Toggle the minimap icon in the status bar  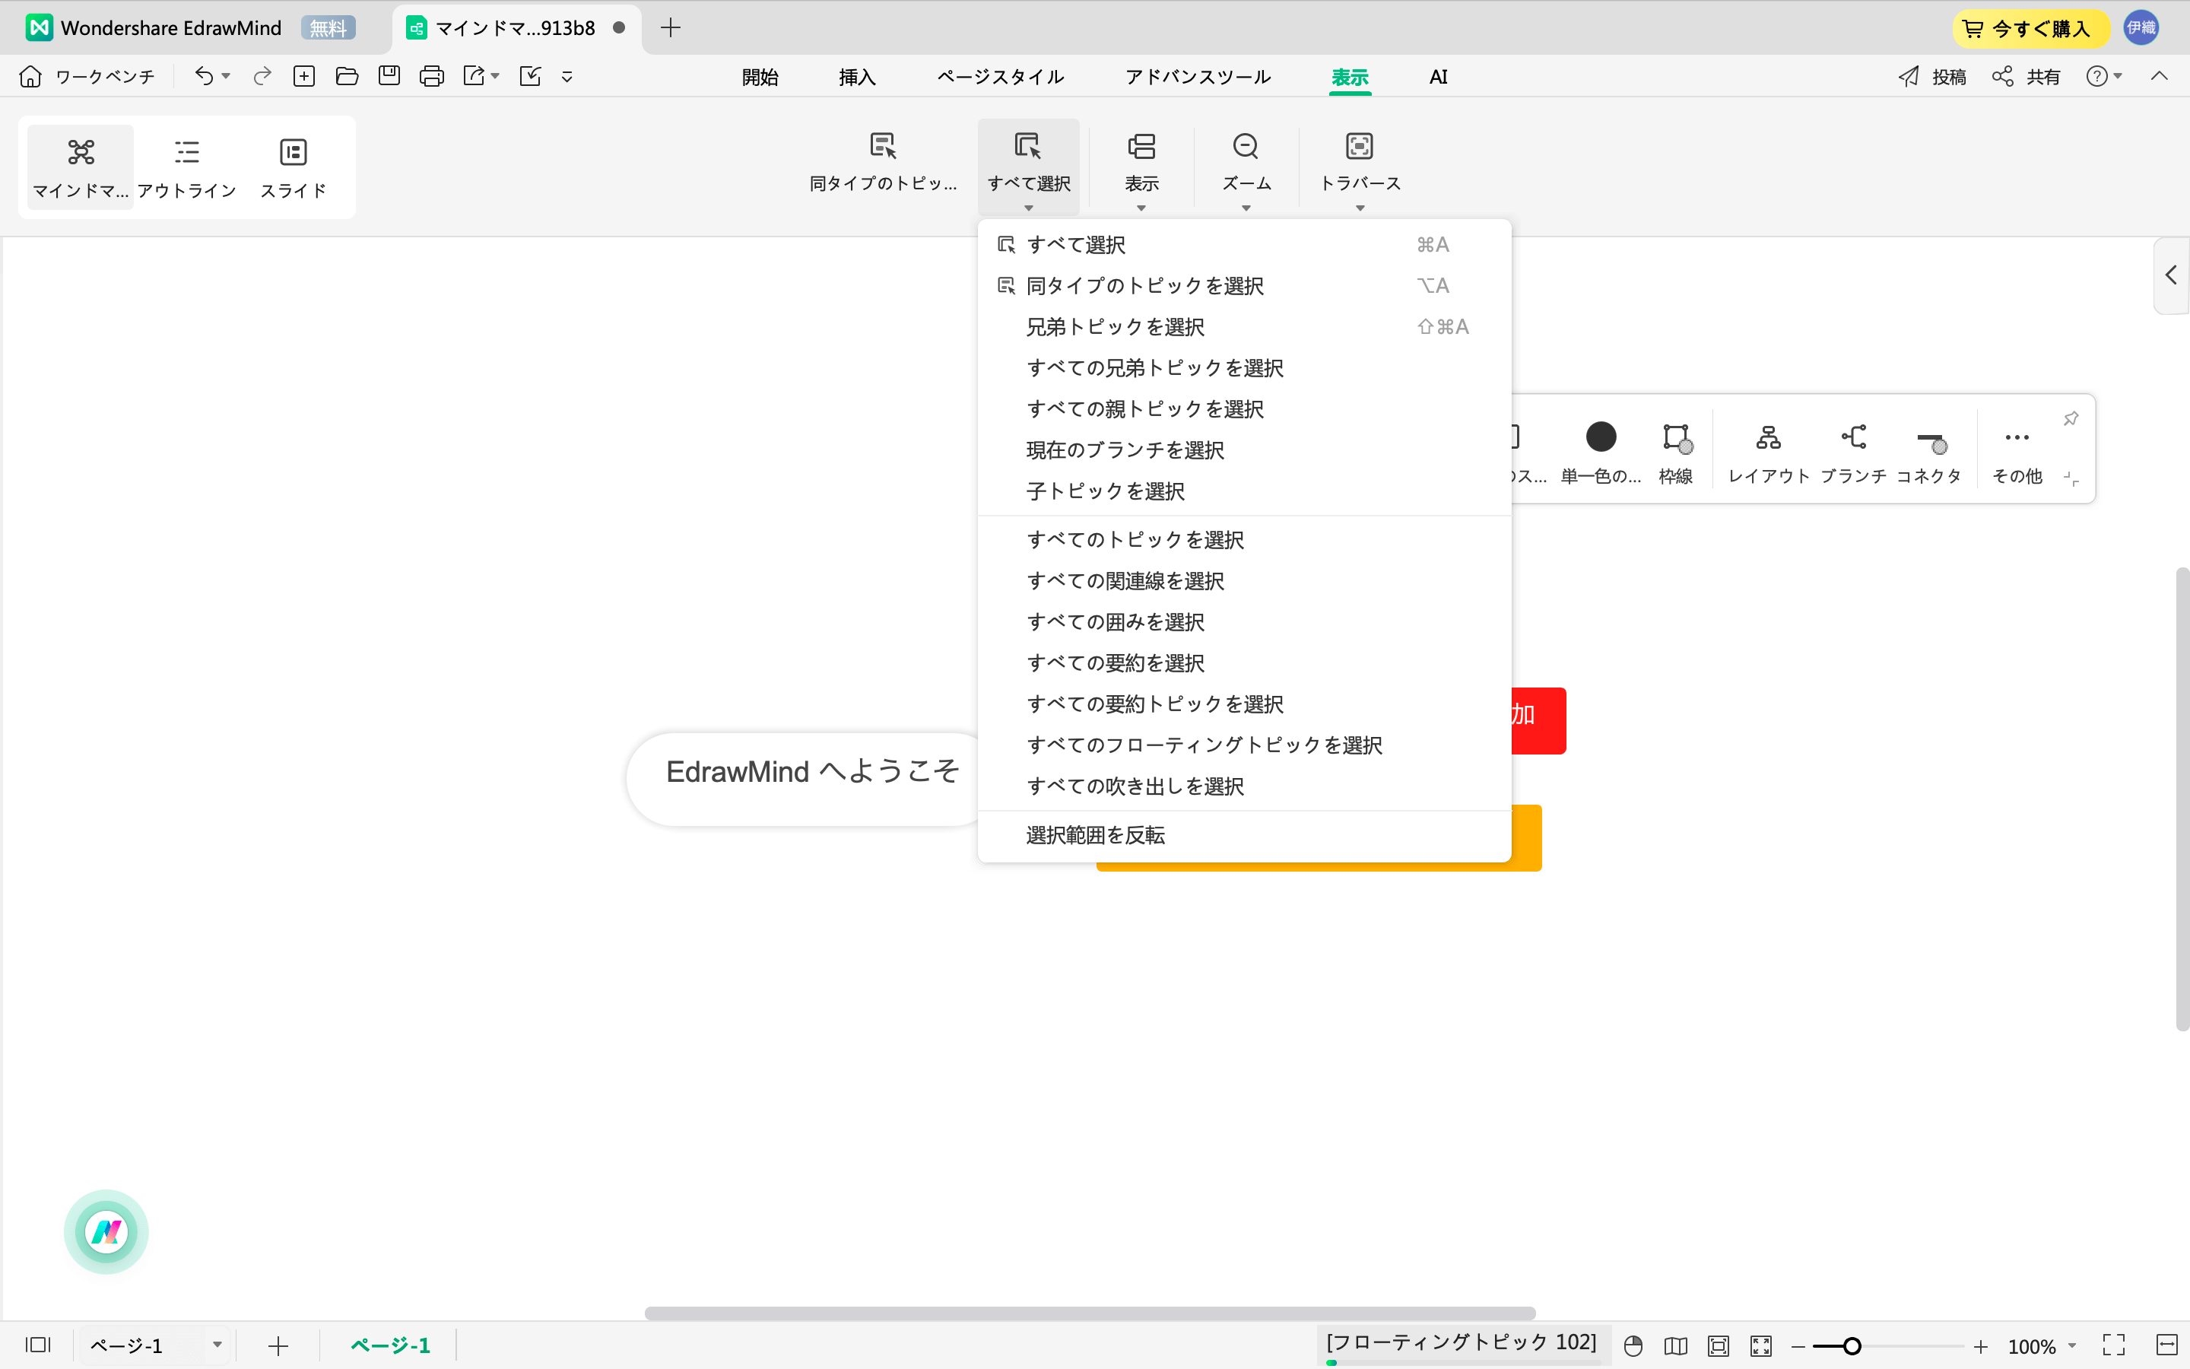click(1675, 1345)
